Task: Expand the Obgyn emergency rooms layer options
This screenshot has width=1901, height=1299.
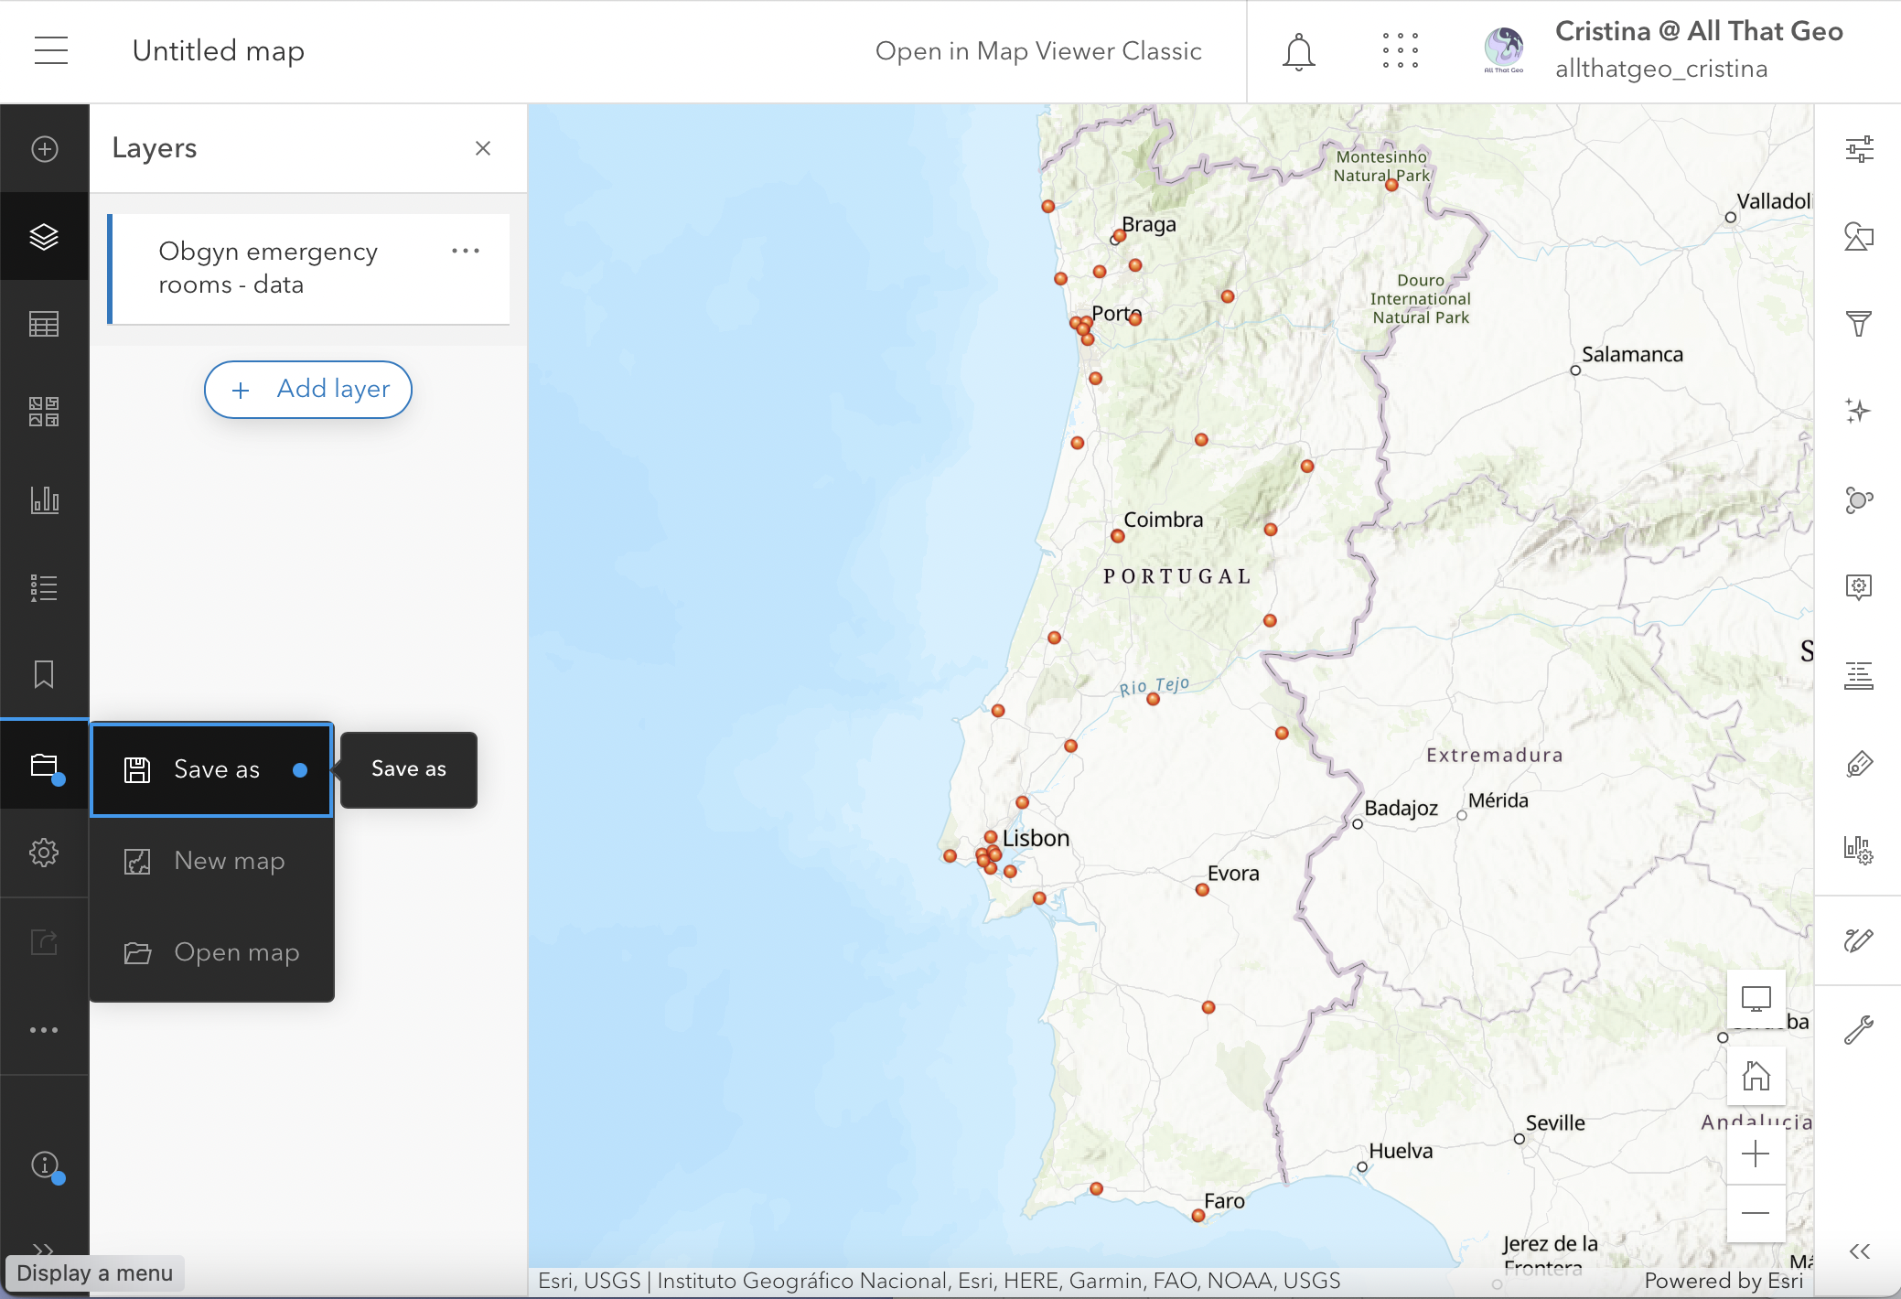Action: [x=465, y=250]
